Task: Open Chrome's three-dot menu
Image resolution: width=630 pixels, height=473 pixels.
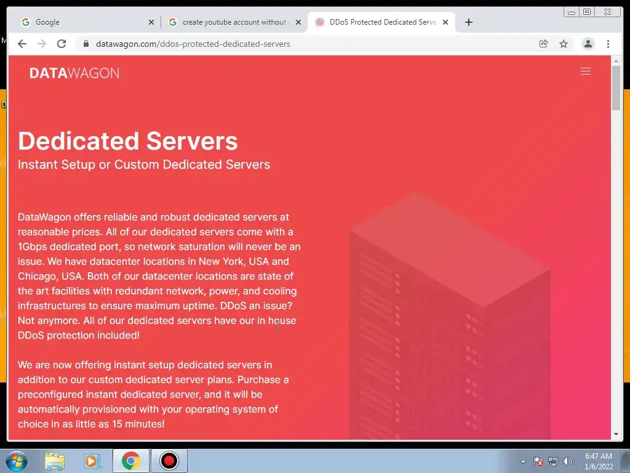Action: (608, 44)
